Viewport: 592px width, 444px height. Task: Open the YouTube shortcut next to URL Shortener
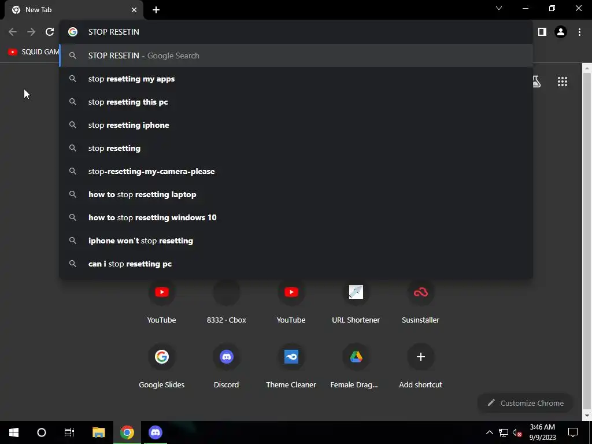(291, 302)
